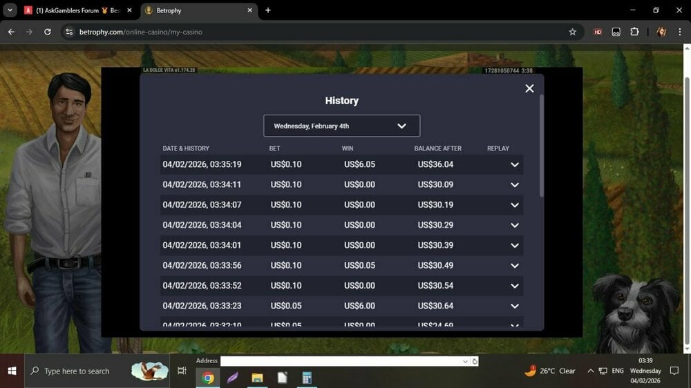Expand replay details for the 03:33:23 bet
The height and width of the screenshot is (388, 691).
click(514, 306)
